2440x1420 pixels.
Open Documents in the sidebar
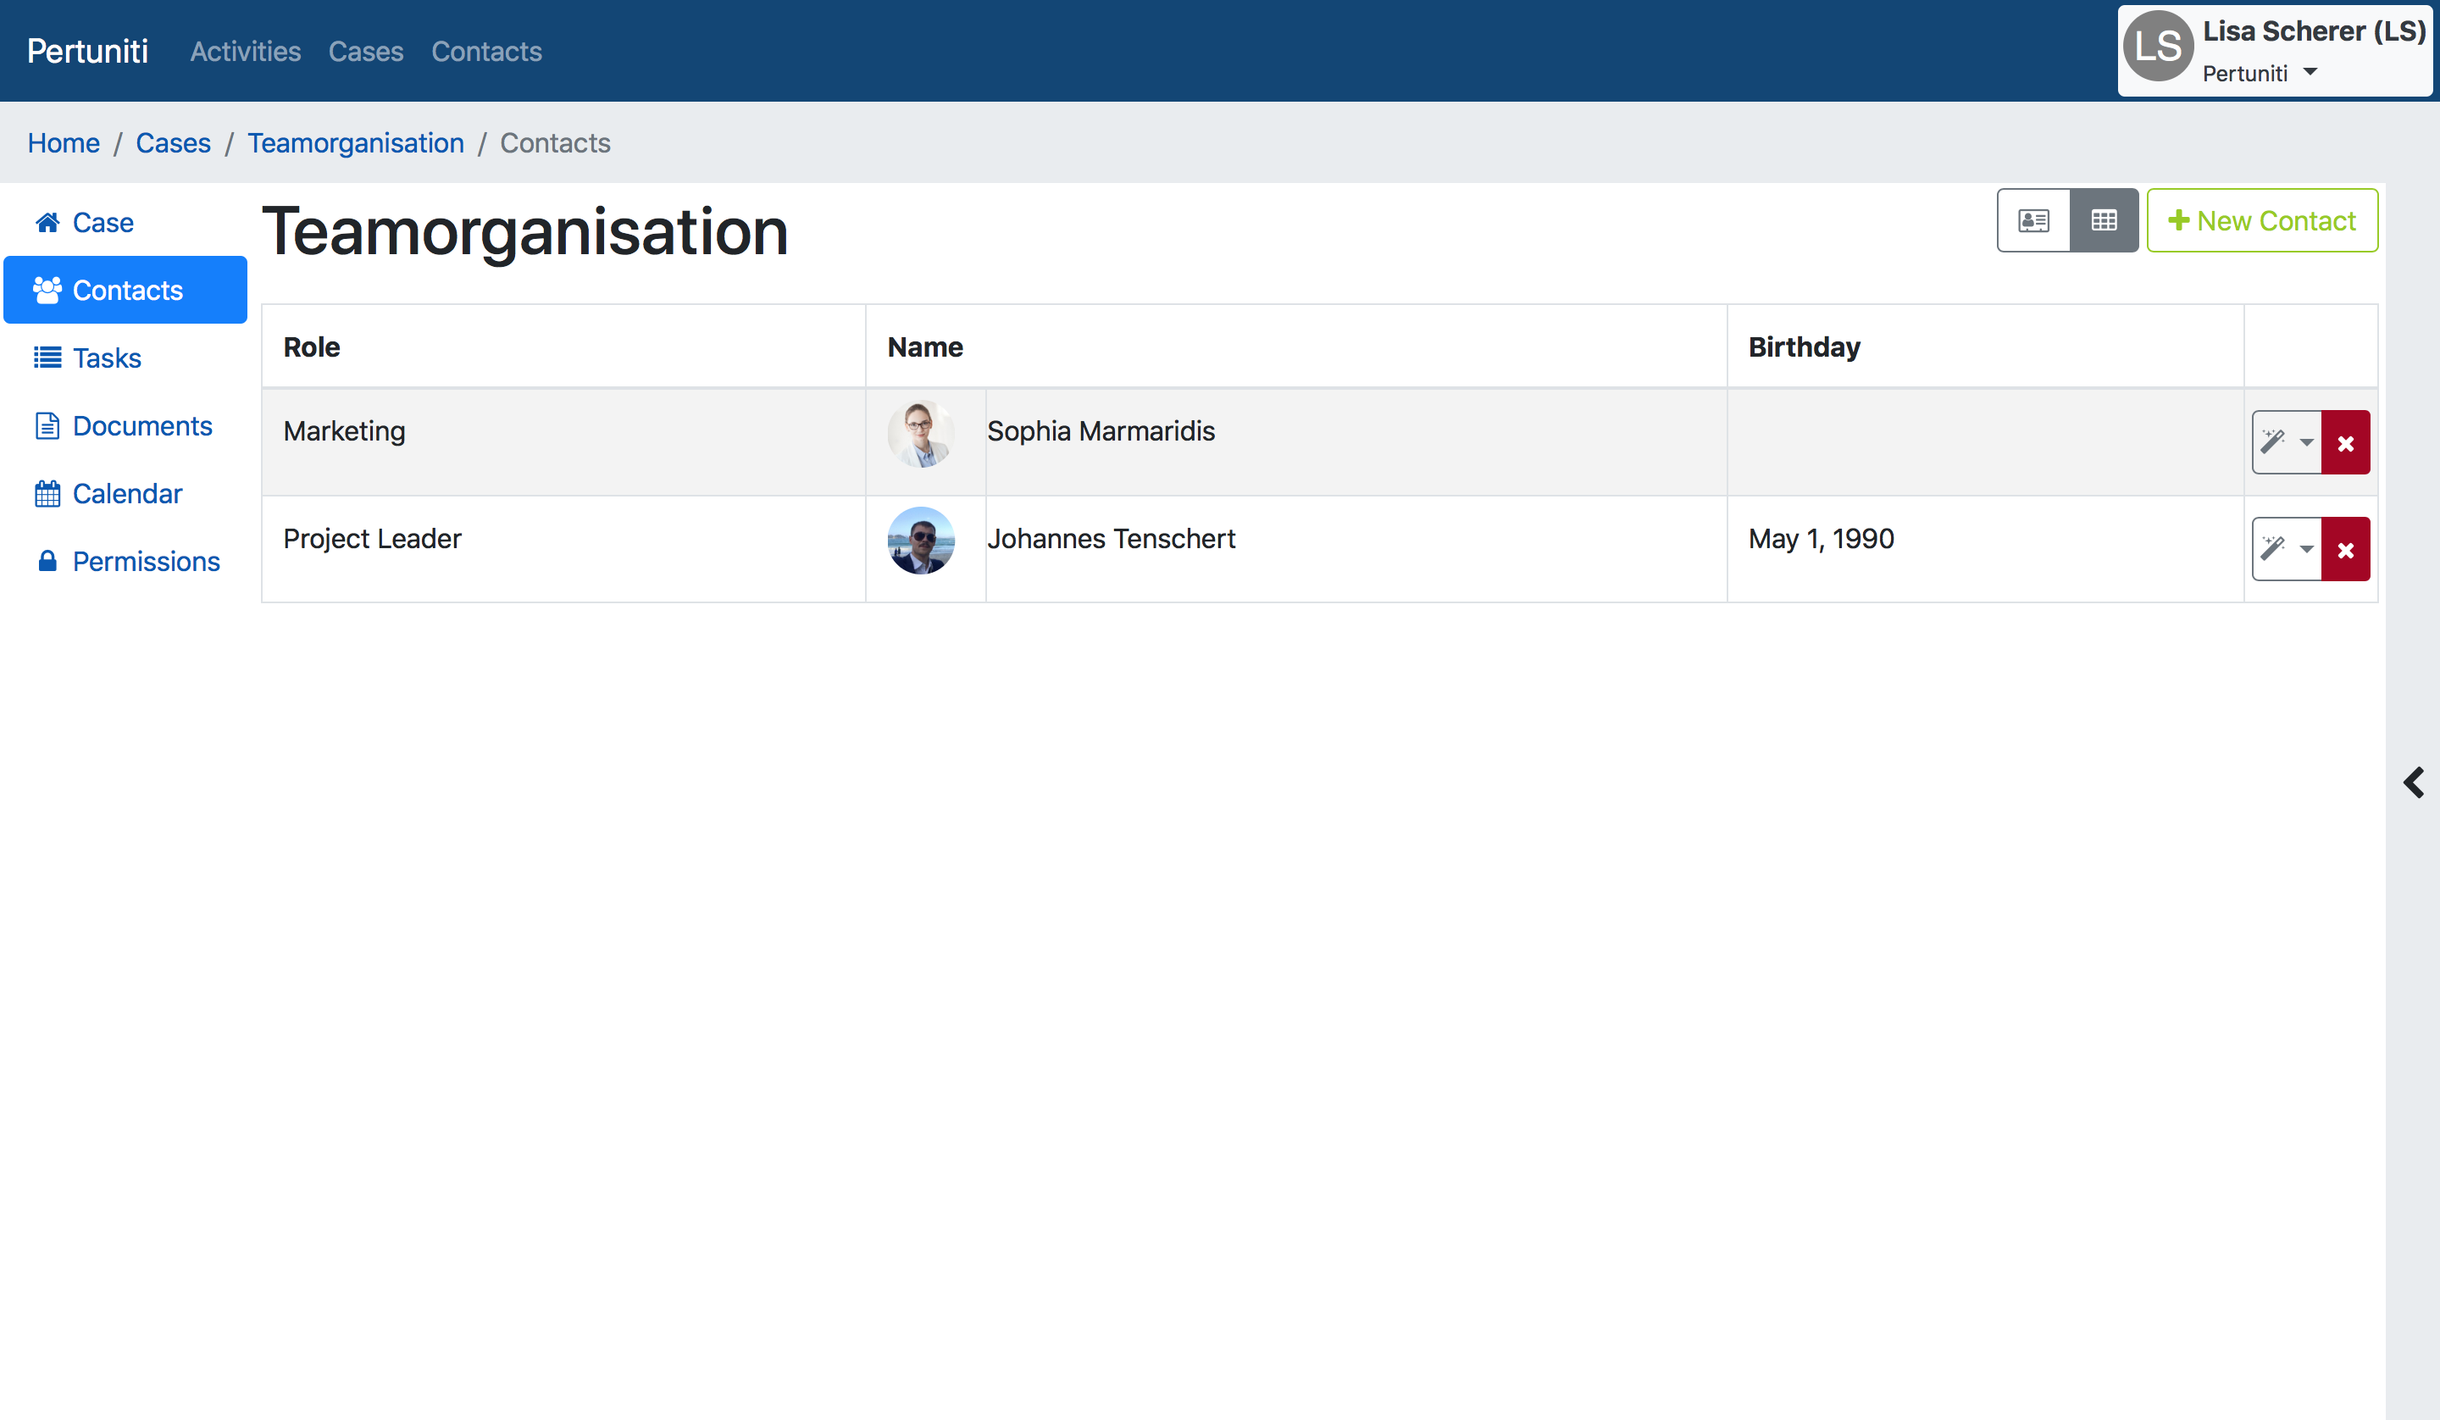(x=124, y=425)
